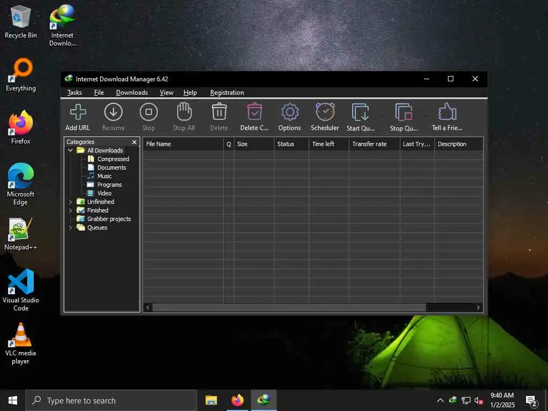Sort by the Last Try column header
This screenshot has height=411, width=548.
[417, 144]
